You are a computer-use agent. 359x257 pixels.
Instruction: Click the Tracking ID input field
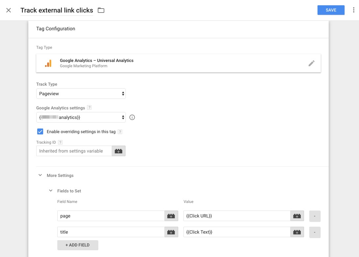tap(74, 151)
